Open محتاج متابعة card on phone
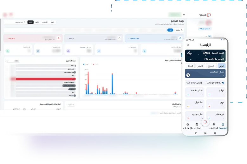Image resolution: width=247 pixels, height=164 pixels. 195,92
